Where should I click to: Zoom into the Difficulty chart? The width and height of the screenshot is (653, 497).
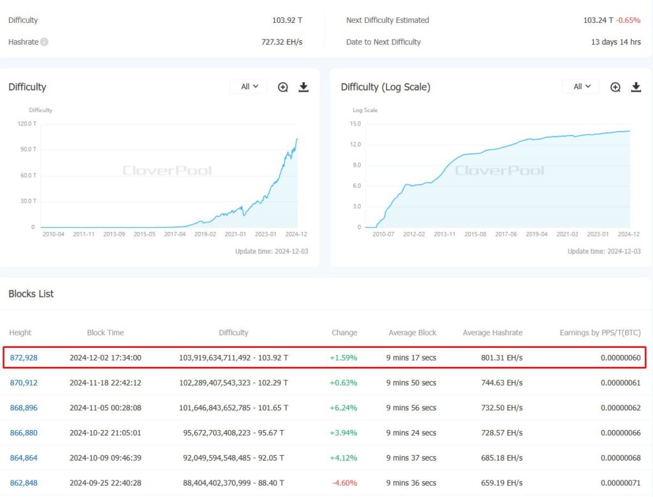point(283,87)
